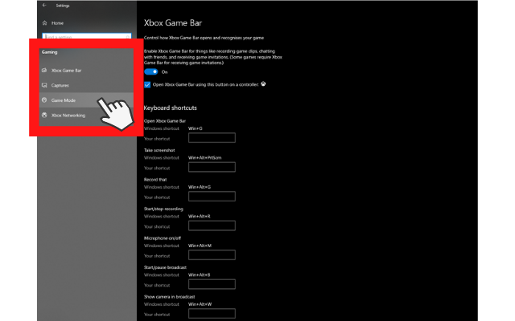The height and width of the screenshot is (321, 515).
Task: Click the Keyboard shortcuts heading
Action: tap(170, 108)
